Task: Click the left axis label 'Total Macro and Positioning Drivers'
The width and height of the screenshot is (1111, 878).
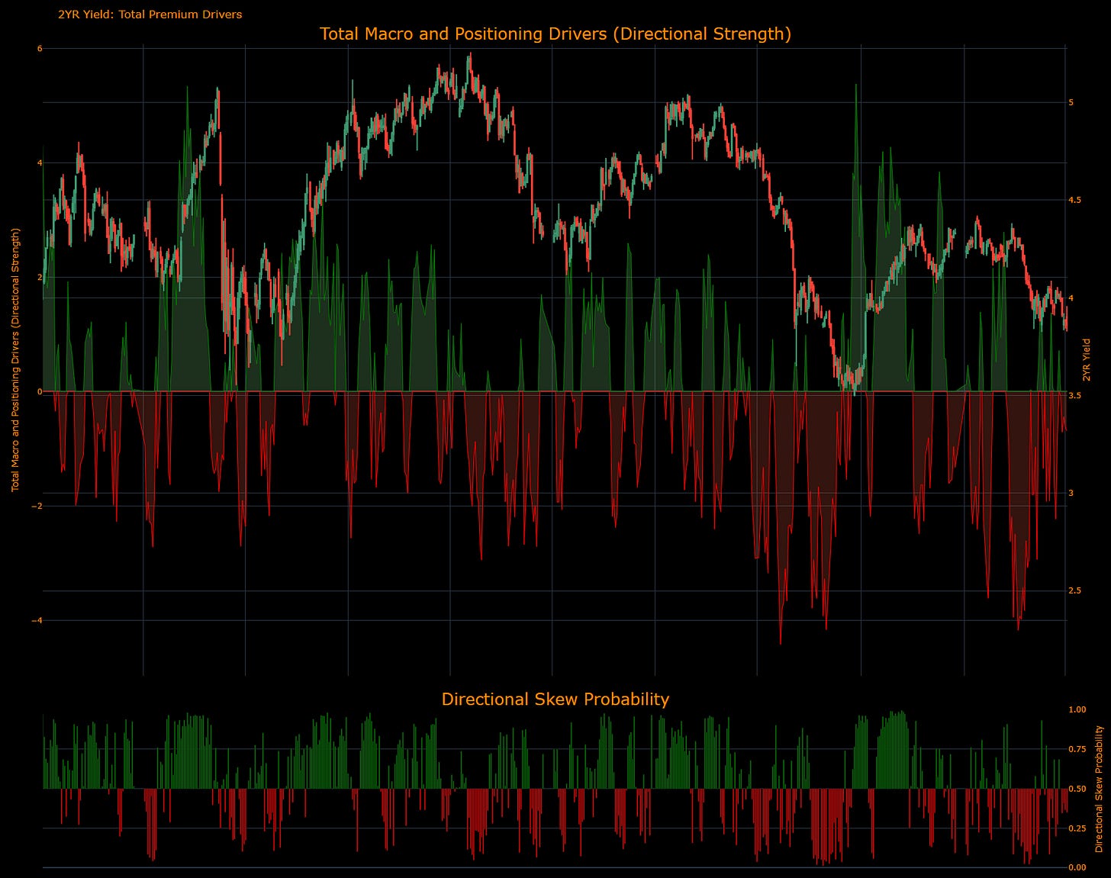Action: click(14, 359)
